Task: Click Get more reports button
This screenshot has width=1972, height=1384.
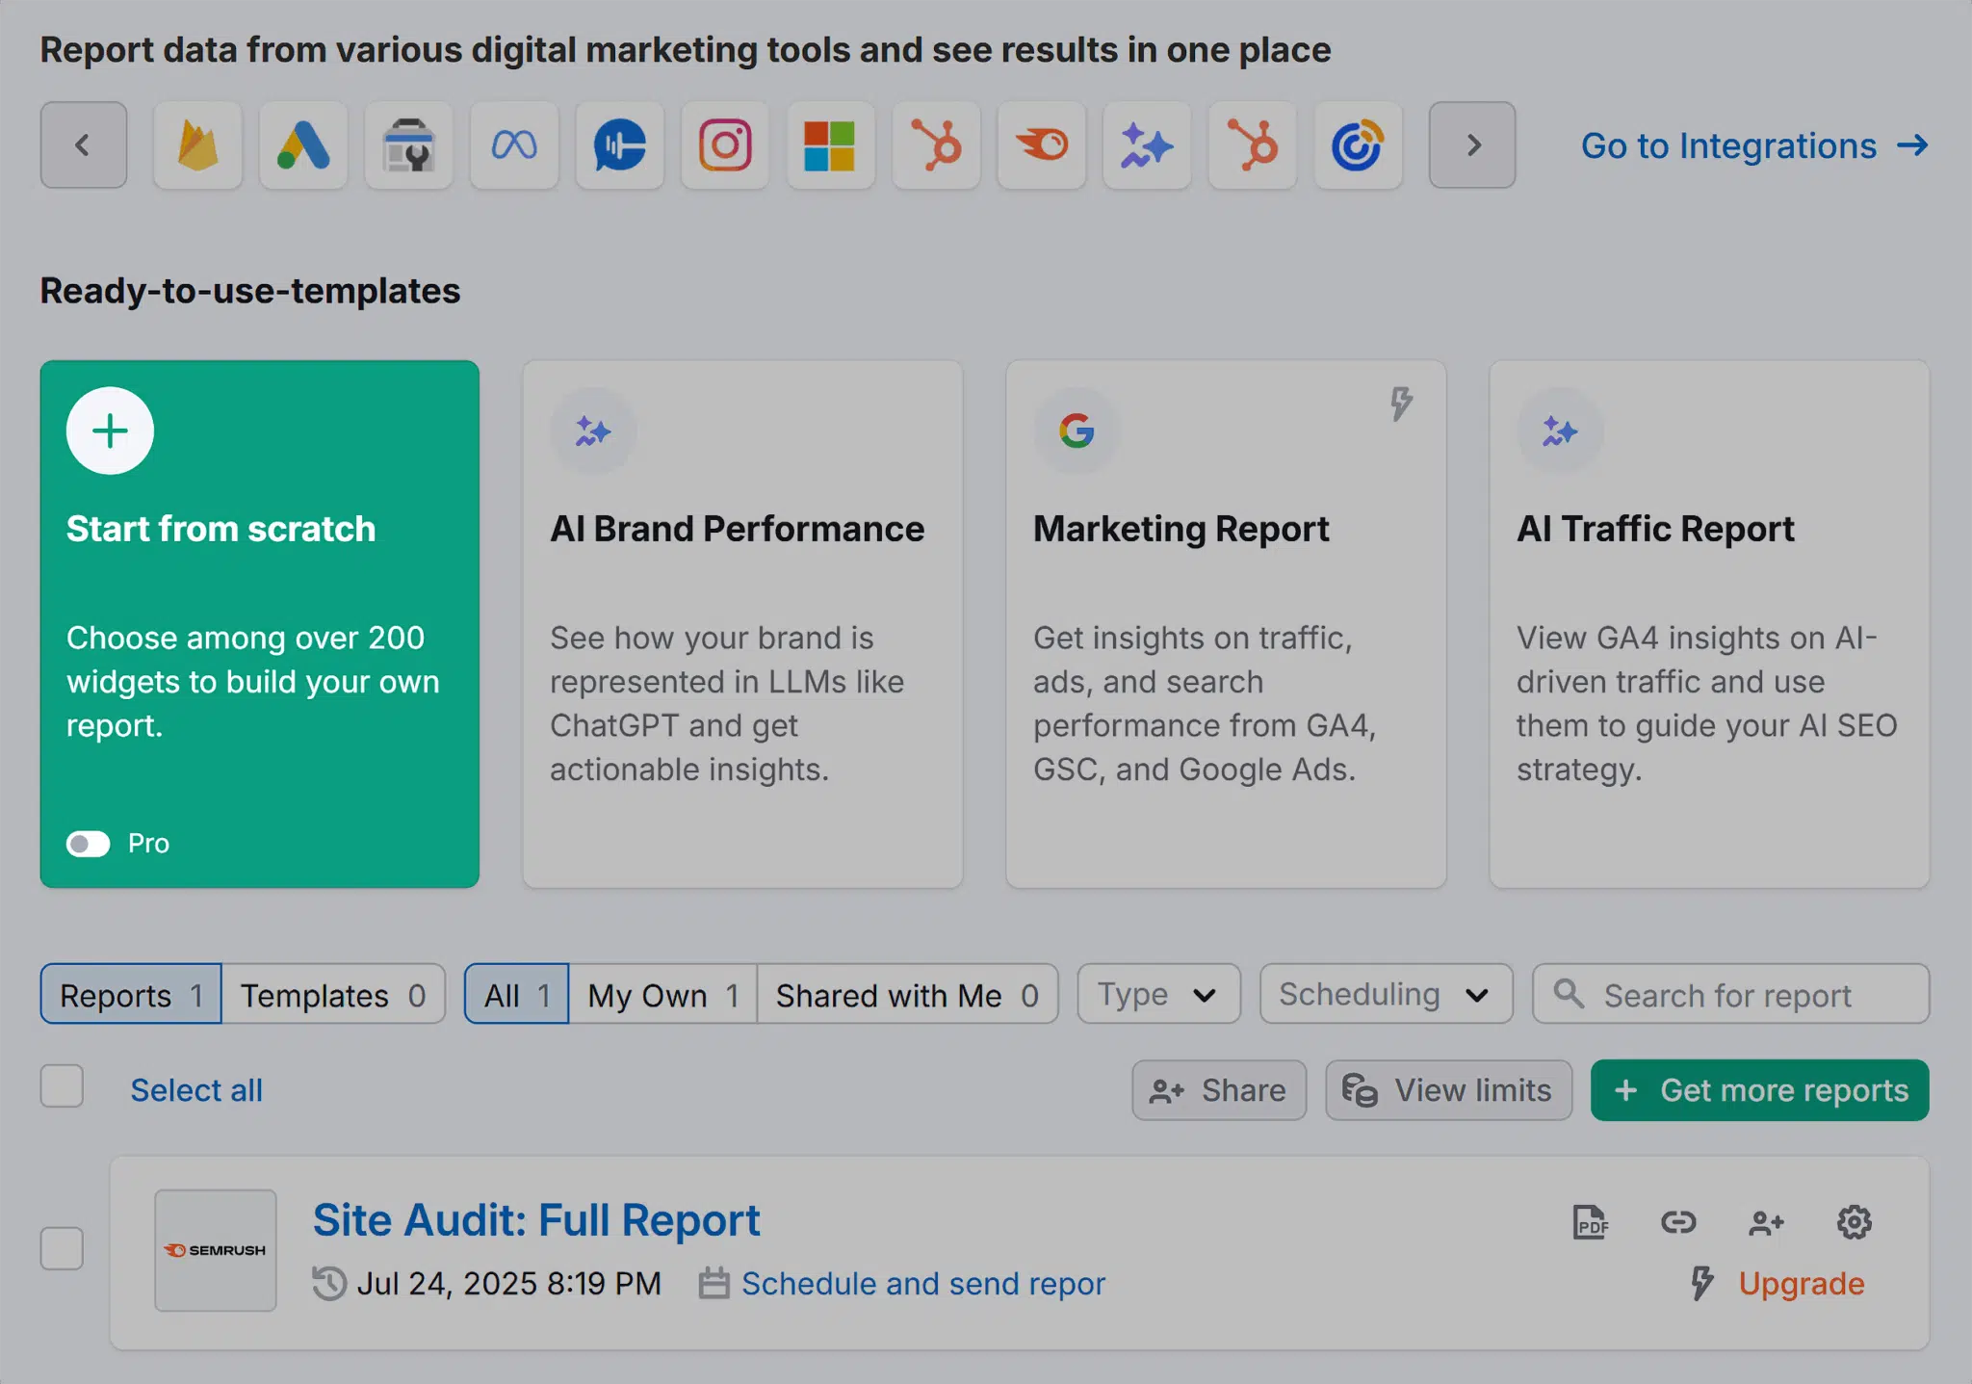Action: 1760,1090
